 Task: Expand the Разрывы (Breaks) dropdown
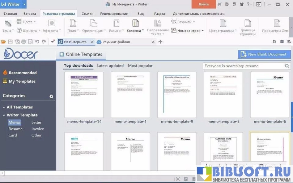(x=194, y=22)
